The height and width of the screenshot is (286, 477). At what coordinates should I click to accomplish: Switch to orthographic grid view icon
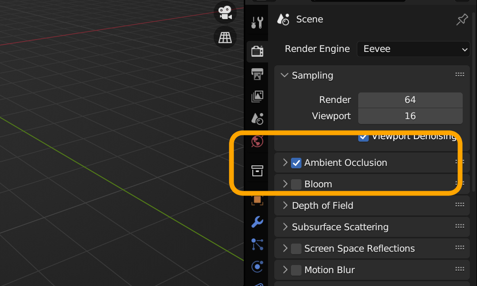pos(225,38)
